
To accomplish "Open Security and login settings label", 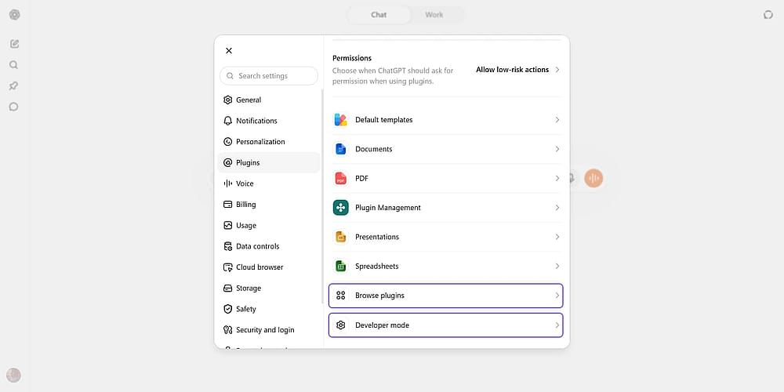I will coord(265,330).
